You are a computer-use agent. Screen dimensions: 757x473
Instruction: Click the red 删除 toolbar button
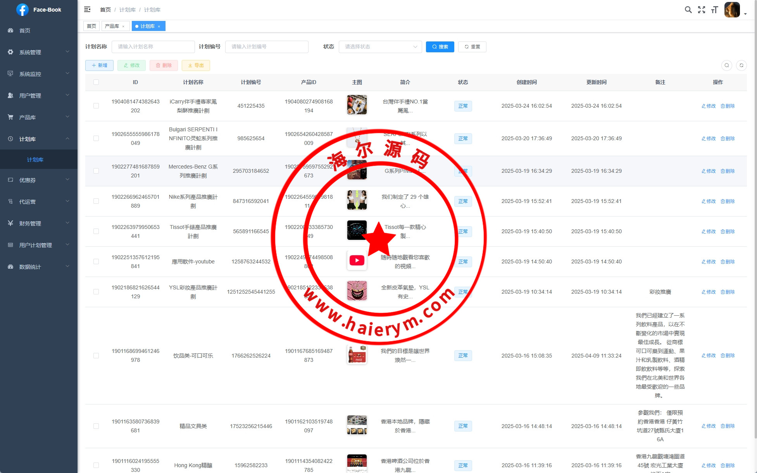pos(164,65)
